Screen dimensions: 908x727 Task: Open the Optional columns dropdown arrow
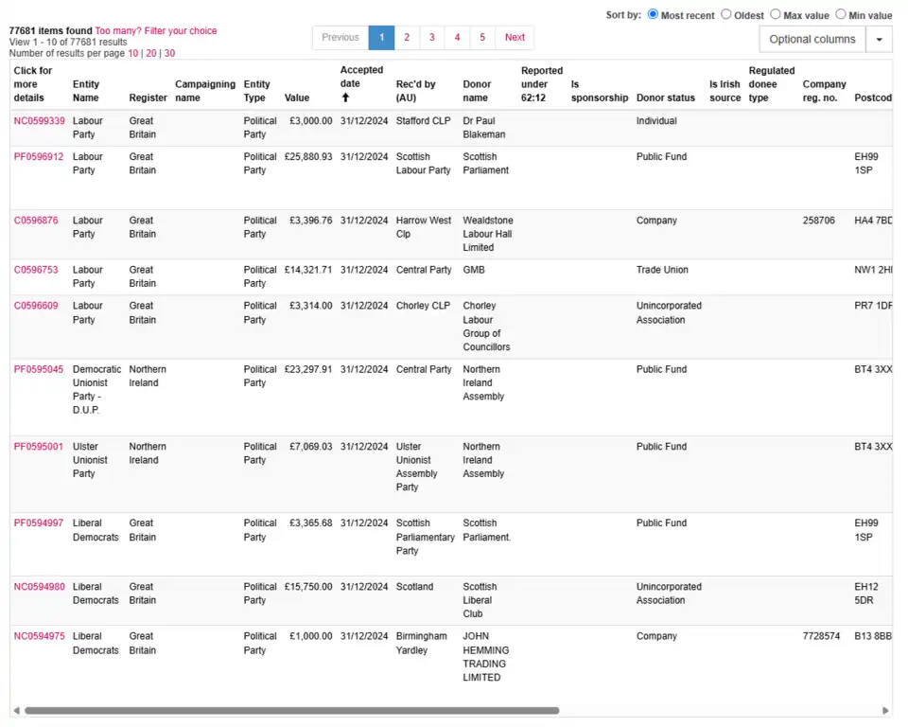coord(880,39)
